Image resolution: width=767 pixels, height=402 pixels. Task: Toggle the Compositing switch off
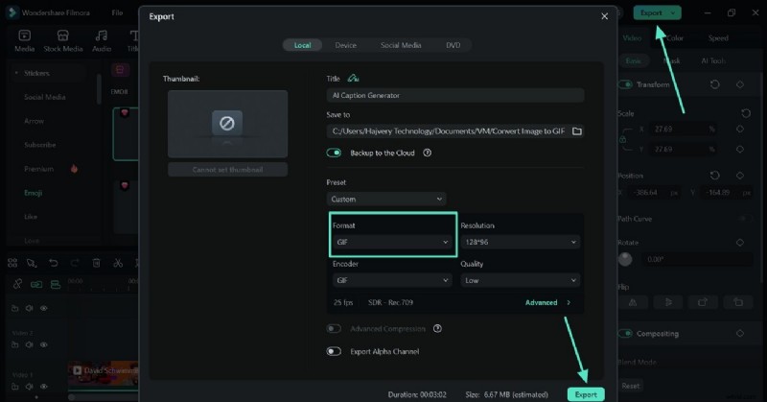click(626, 334)
